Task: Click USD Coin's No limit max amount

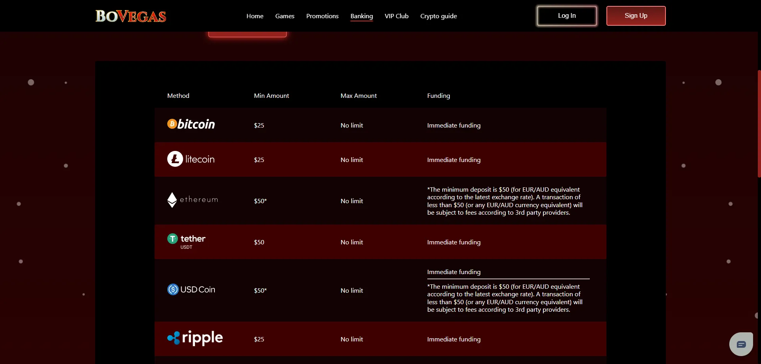Action: (352, 291)
